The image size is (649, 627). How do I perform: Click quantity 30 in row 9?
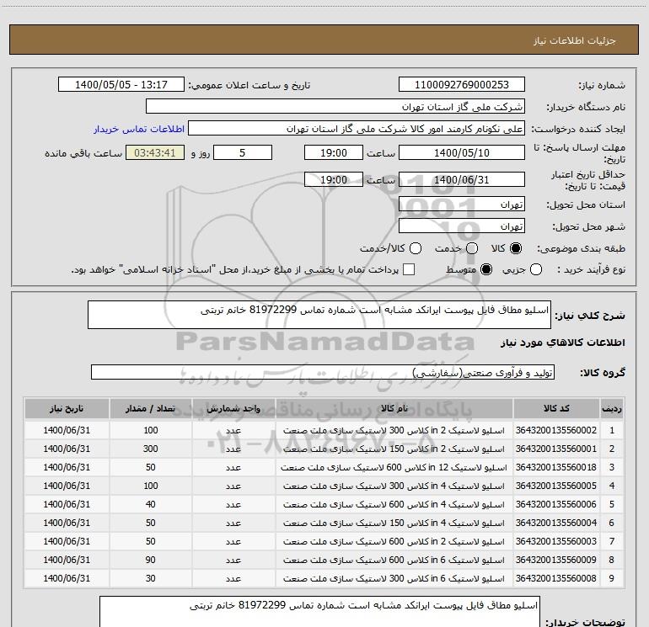pyautogui.click(x=151, y=578)
